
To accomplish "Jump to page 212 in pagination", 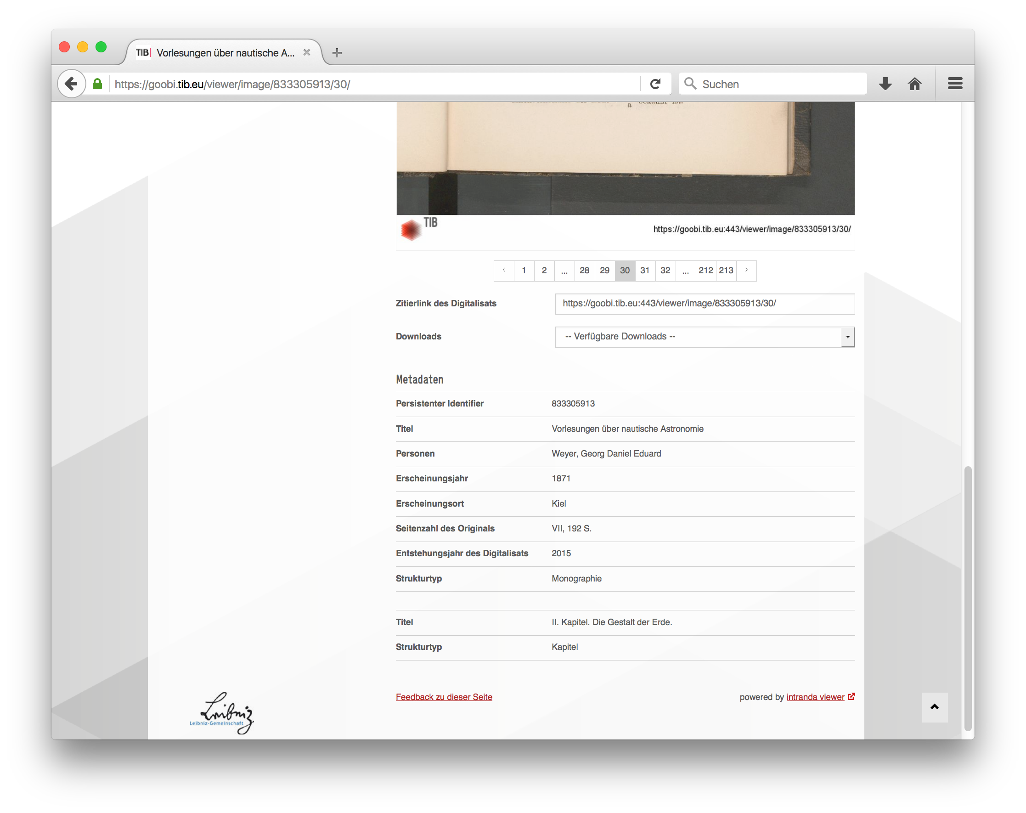I will pyautogui.click(x=706, y=271).
